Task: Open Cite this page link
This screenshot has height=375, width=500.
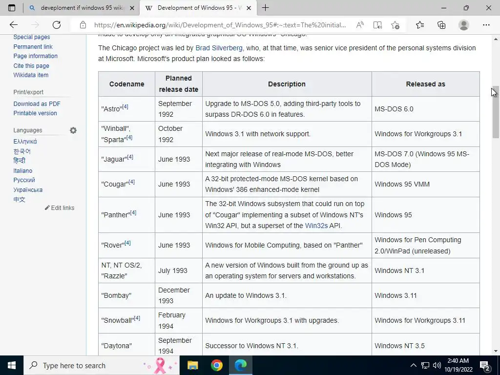Action: tap(31, 66)
